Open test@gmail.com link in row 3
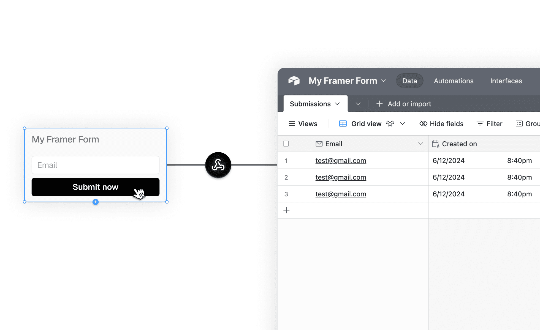The width and height of the screenshot is (540, 330). [x=341, y=194]
